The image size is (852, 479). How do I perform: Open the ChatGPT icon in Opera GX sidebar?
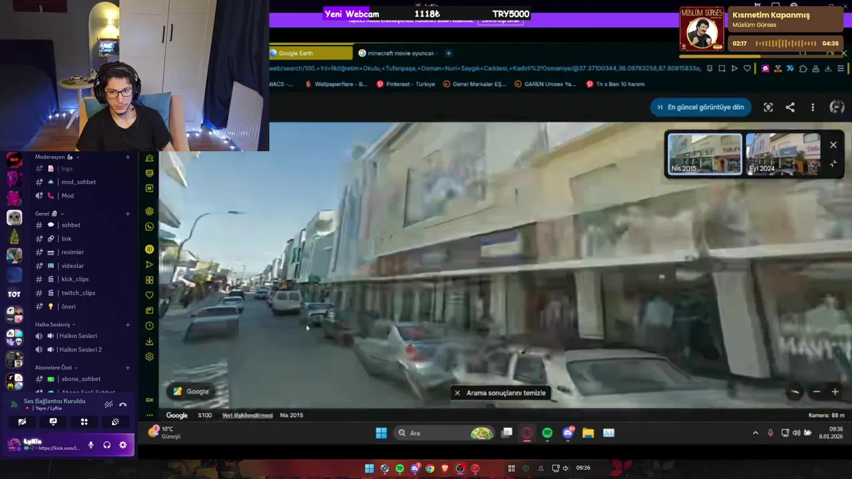click(x=149, y=211)
